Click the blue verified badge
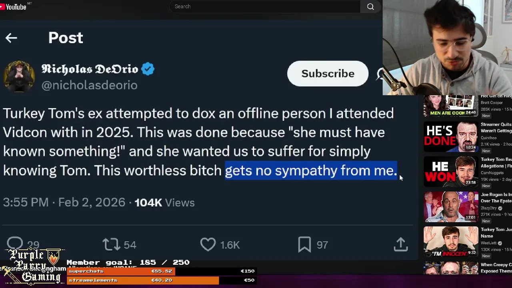The image size is (512, 288). click(x=148, y=69)
